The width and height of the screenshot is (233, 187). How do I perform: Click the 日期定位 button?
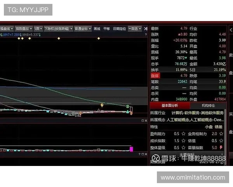119,28
